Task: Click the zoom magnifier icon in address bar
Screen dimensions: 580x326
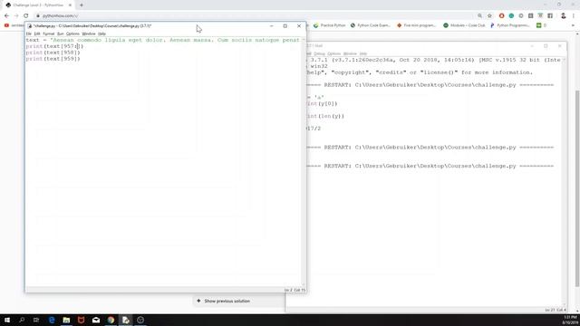Action: click(x=479, y=16)
